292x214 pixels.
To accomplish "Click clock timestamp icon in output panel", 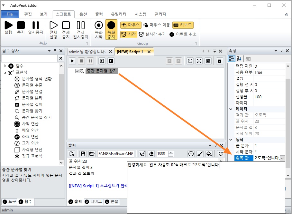I will (191, 154).
